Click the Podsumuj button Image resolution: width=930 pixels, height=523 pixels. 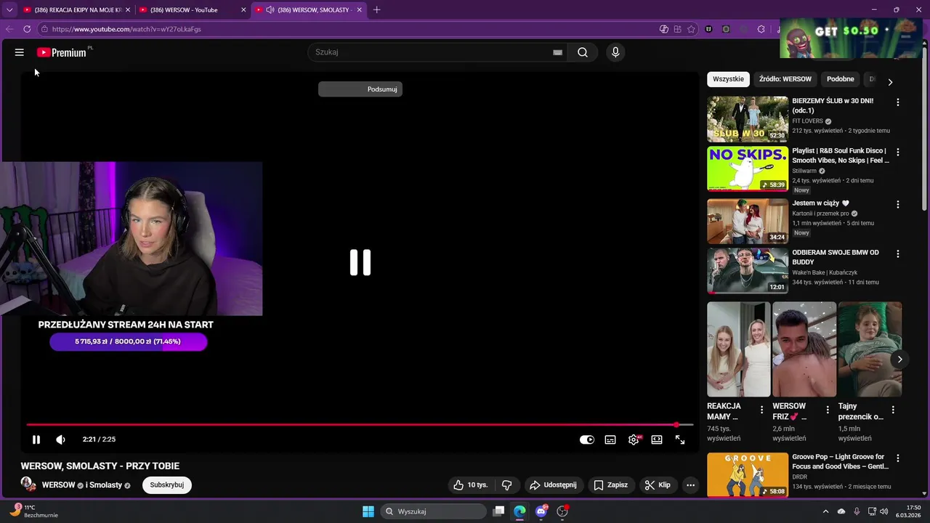pos(360,89)
